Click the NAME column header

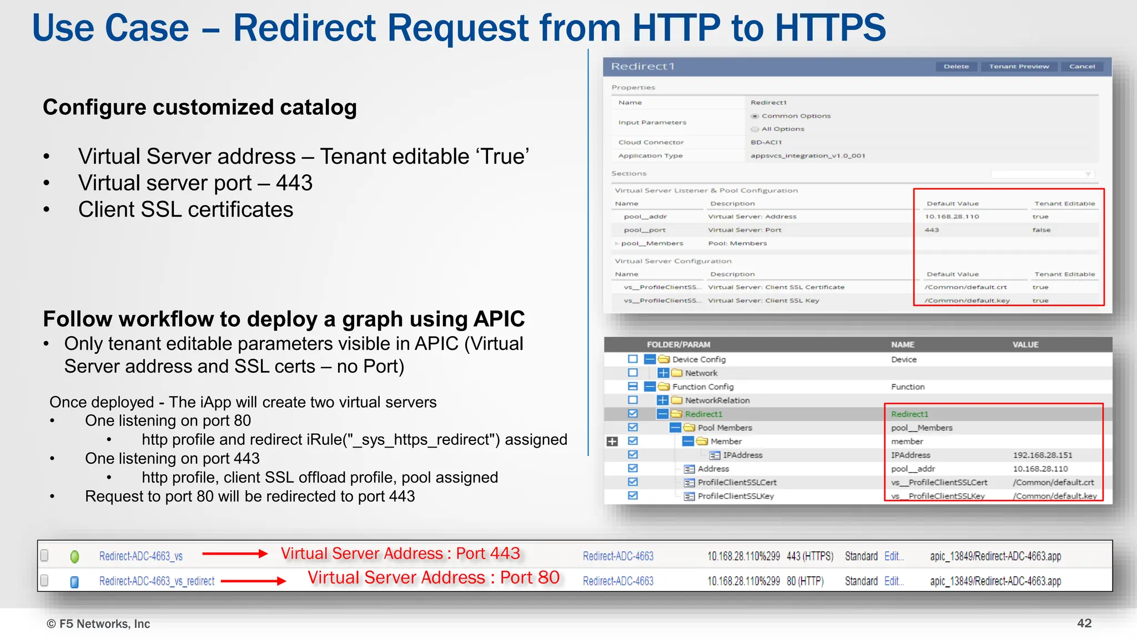903,344
